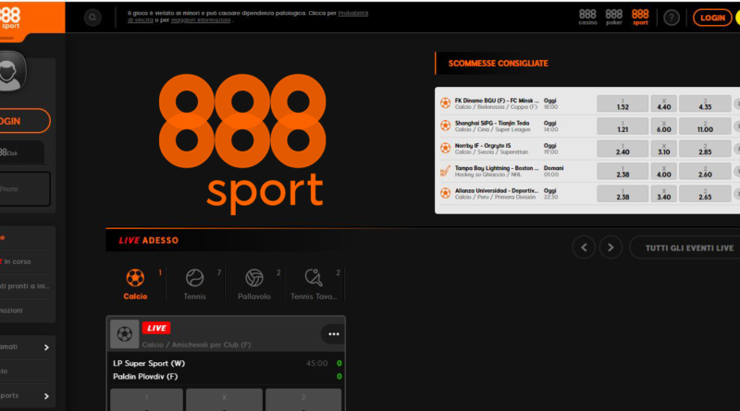The image size is (740, 411).
Task: Click the Tampa Bay Lightning - Boston text
Action: click(x=497, y=168)
